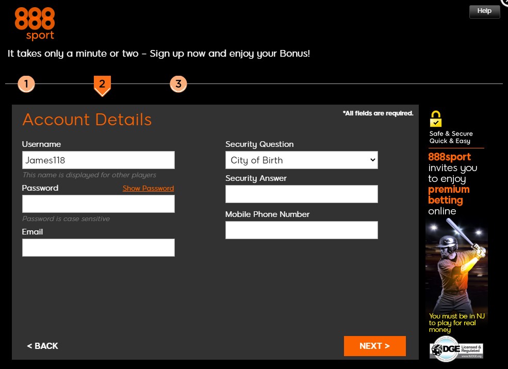The height and width of the screenshot is (369, 508).
Task: Click the "premium betting" promo text
Action: tap(449, 194)
